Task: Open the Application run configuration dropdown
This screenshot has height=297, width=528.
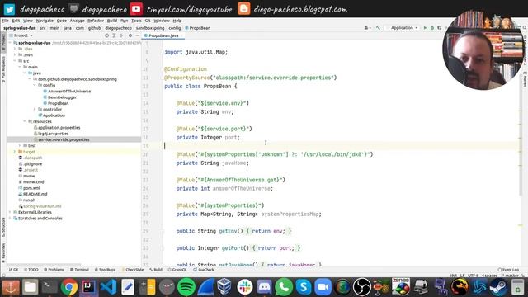Action: 403,28
